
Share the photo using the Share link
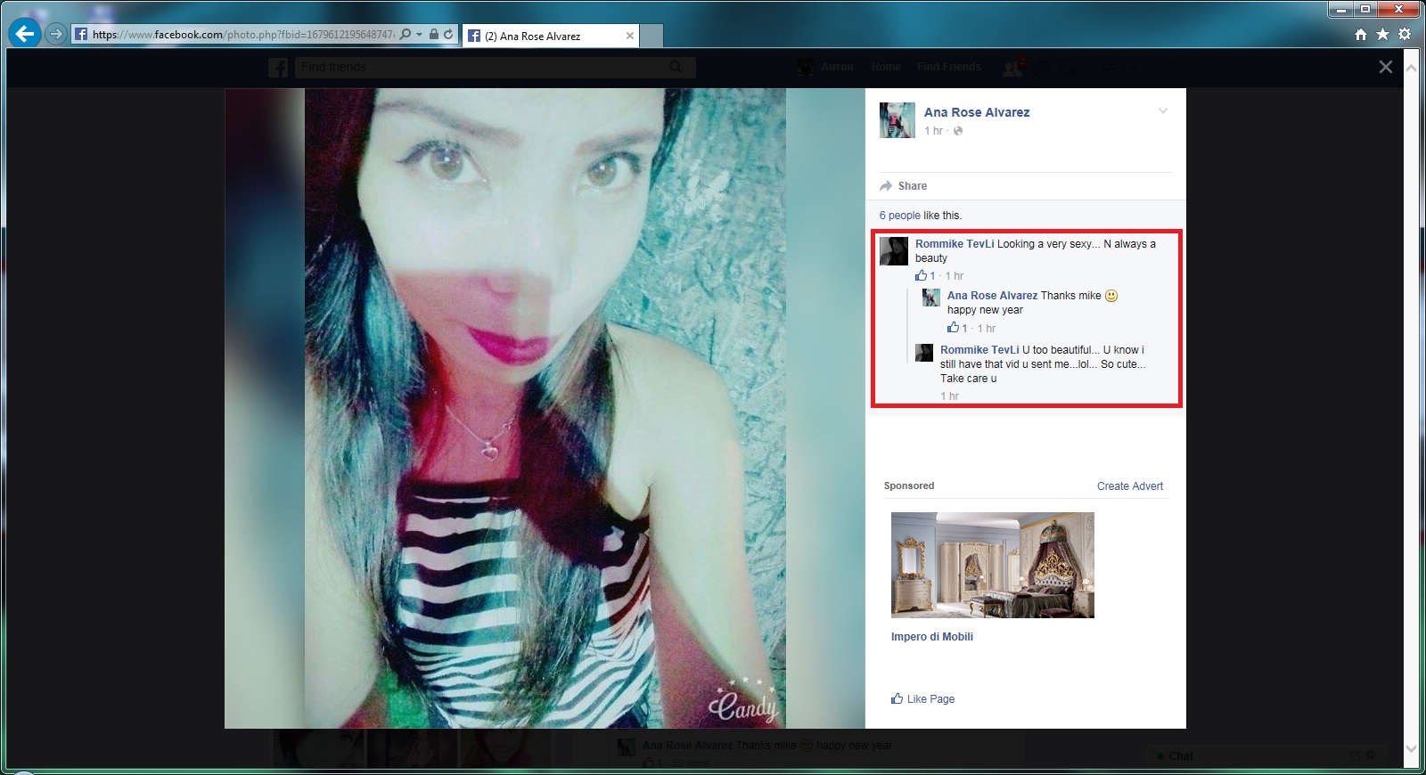(x=912, y=186)
